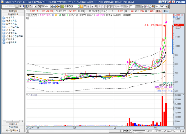Click the line chart compare icon
The width and height of the screenshot is (186, 134).
click(147, 6)
